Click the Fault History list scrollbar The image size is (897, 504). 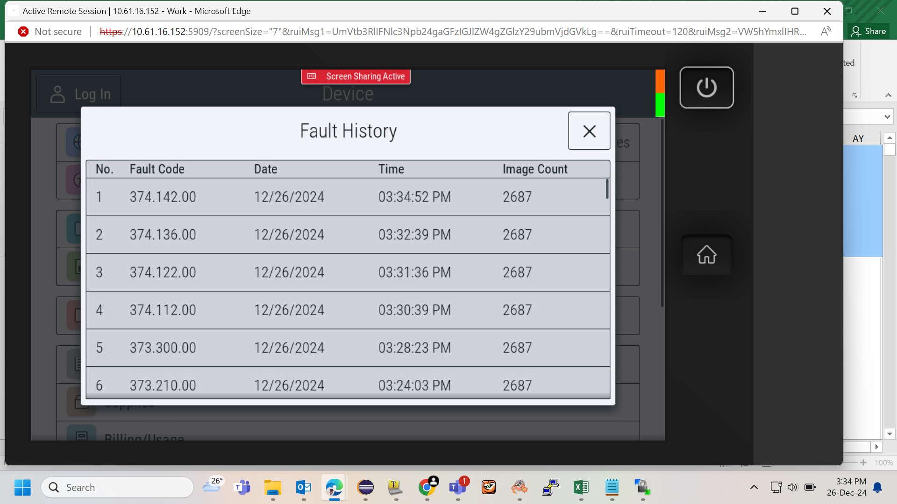(607, 189)
